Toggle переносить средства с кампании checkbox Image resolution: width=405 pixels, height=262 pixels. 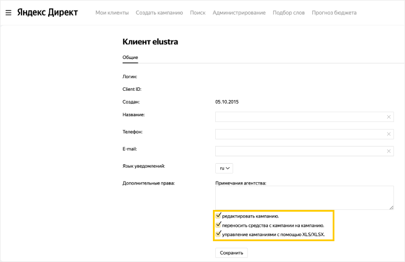coord(218,225)
